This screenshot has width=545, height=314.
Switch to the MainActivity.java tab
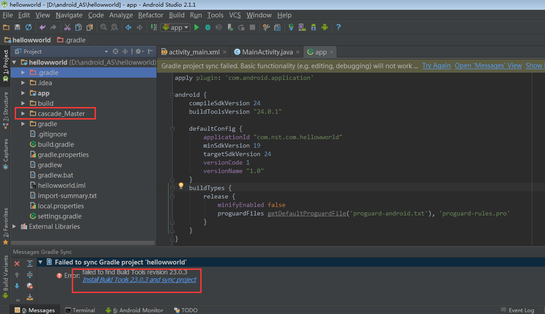[x=267, y=52]
